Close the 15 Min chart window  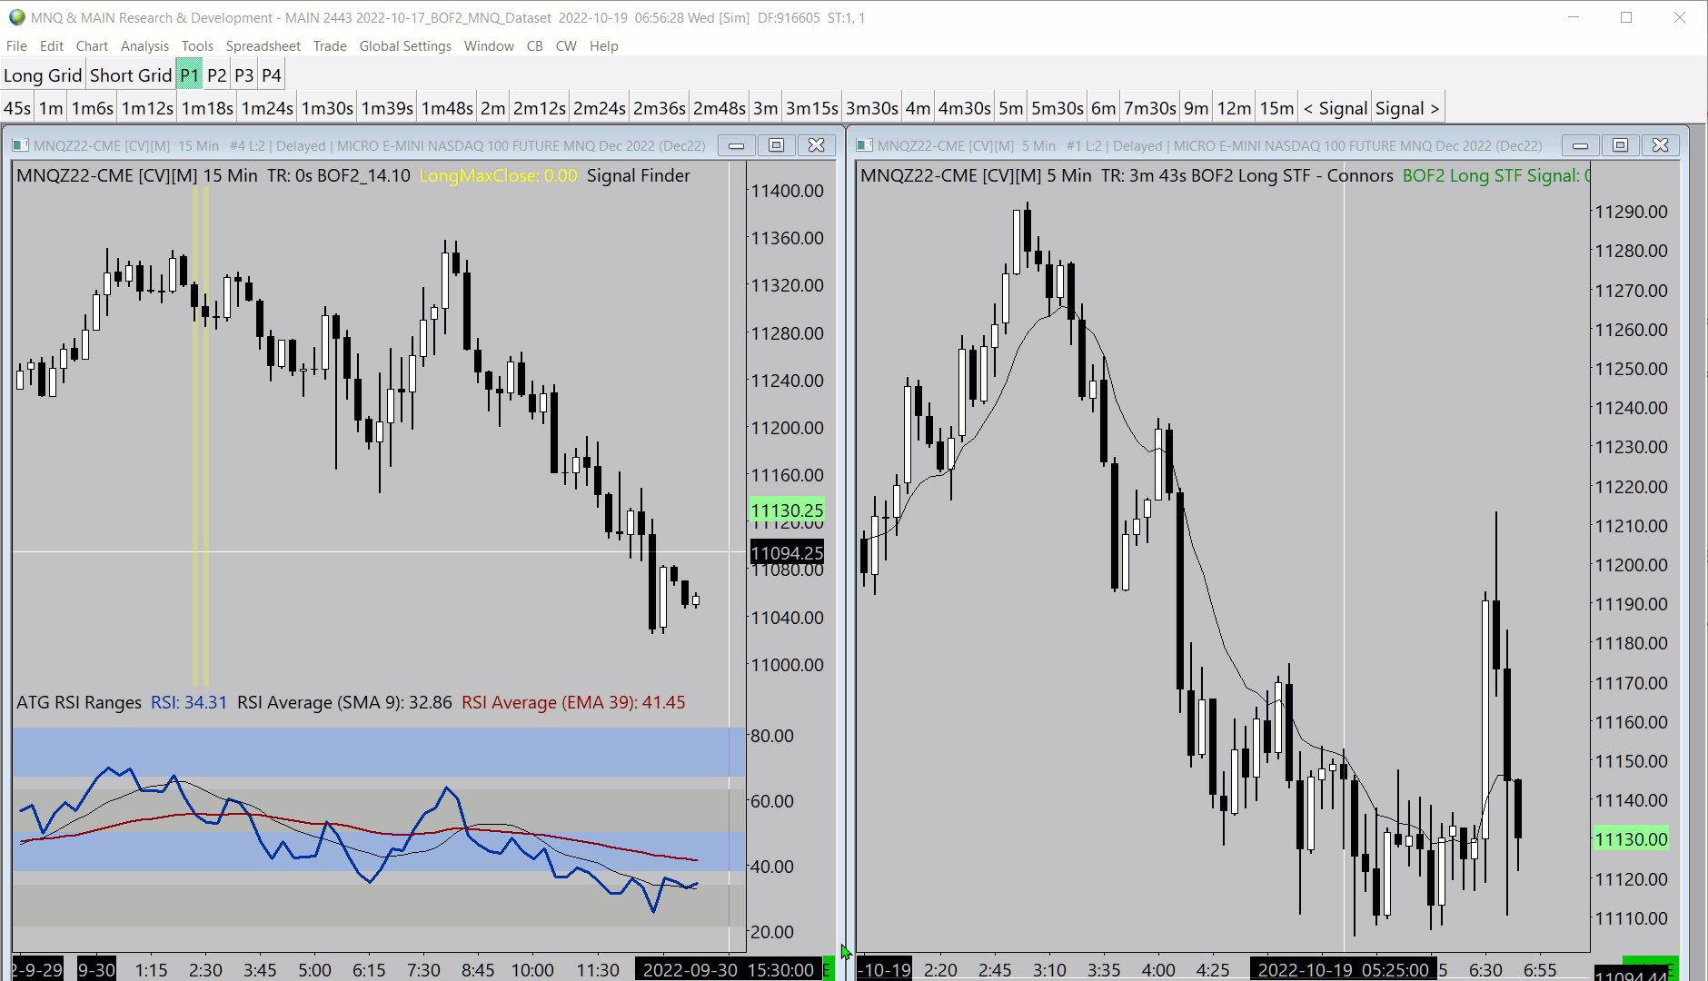coord(816,145)
